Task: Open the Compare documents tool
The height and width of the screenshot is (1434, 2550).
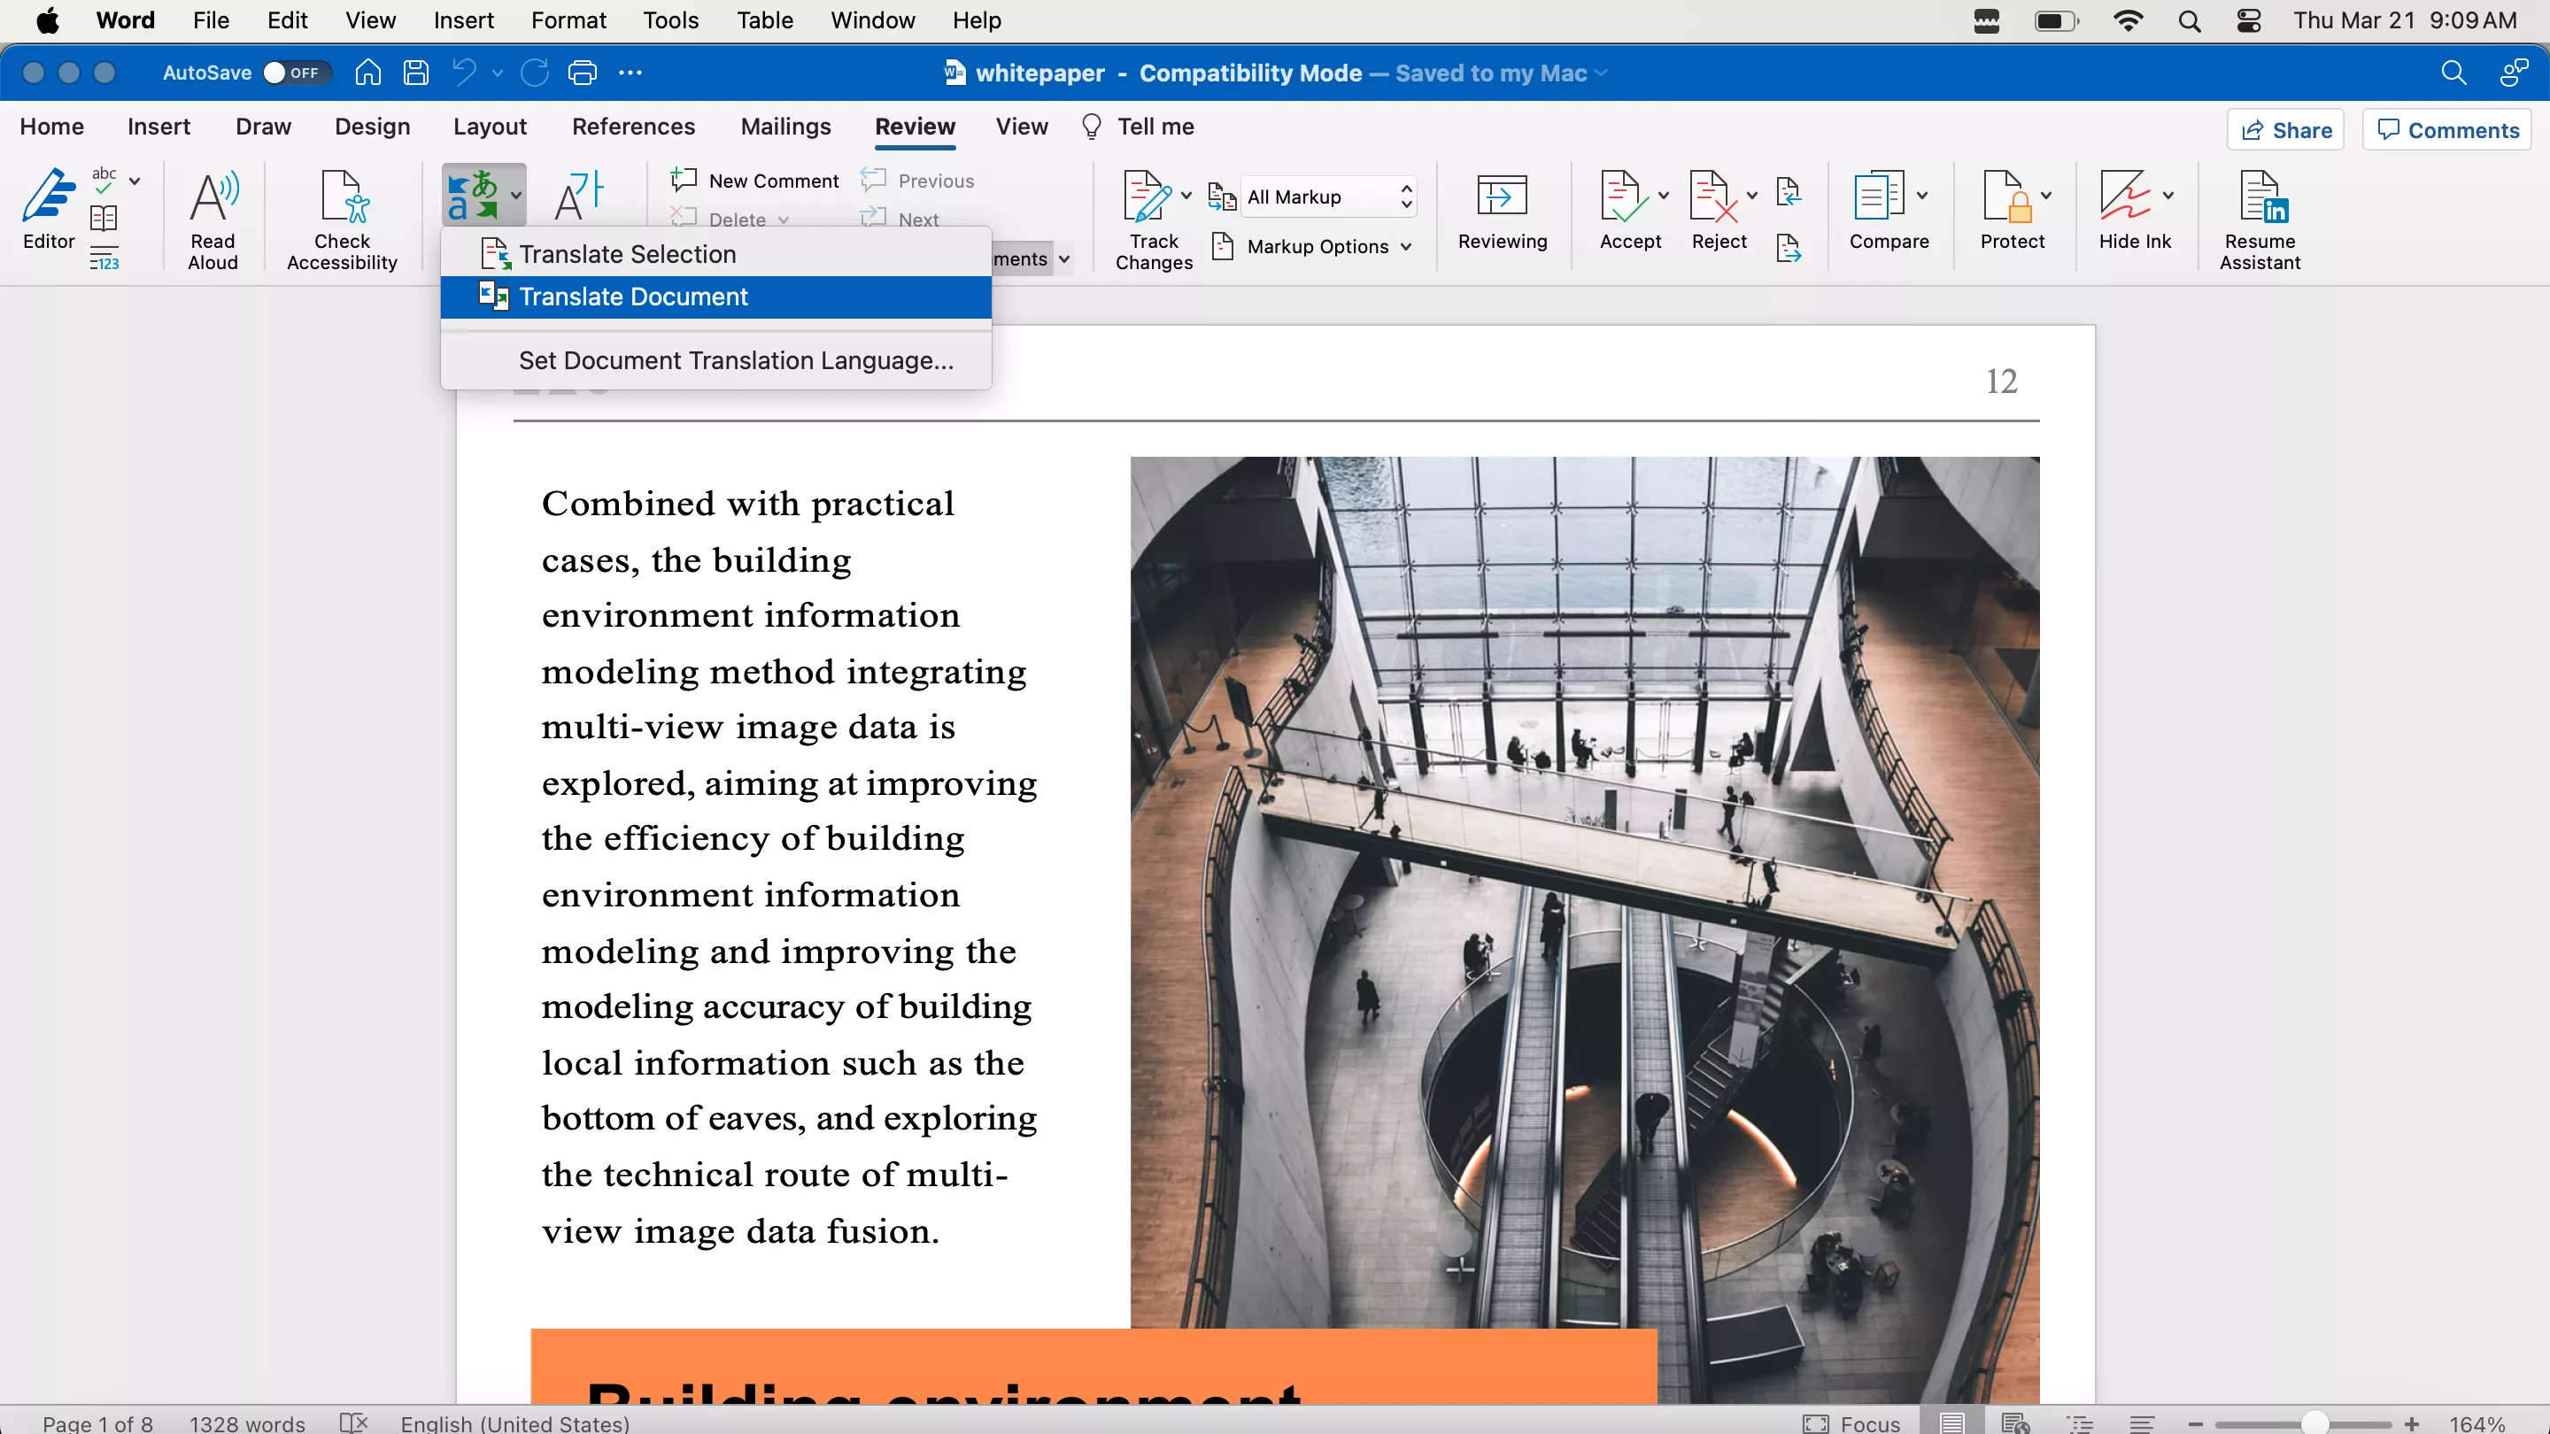Action: click(x=1886, y=210)
